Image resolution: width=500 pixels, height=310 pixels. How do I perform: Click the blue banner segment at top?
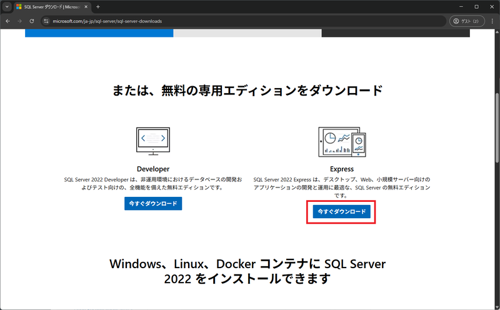tap(99, 33)
